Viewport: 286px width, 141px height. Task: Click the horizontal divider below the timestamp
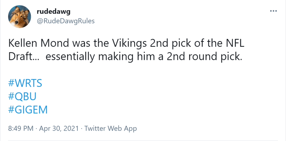click(x=143, y=140)
